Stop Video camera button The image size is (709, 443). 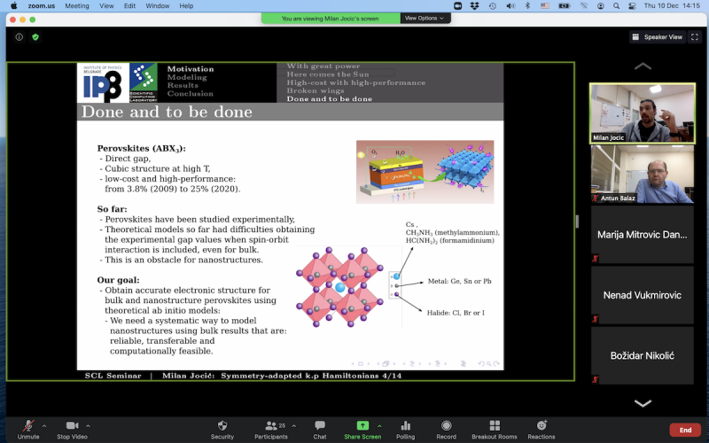point(72,430)
